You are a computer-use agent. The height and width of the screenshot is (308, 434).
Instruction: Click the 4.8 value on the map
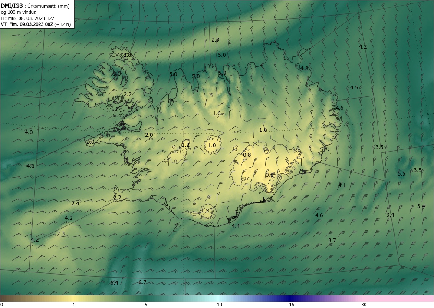(304, 68)
